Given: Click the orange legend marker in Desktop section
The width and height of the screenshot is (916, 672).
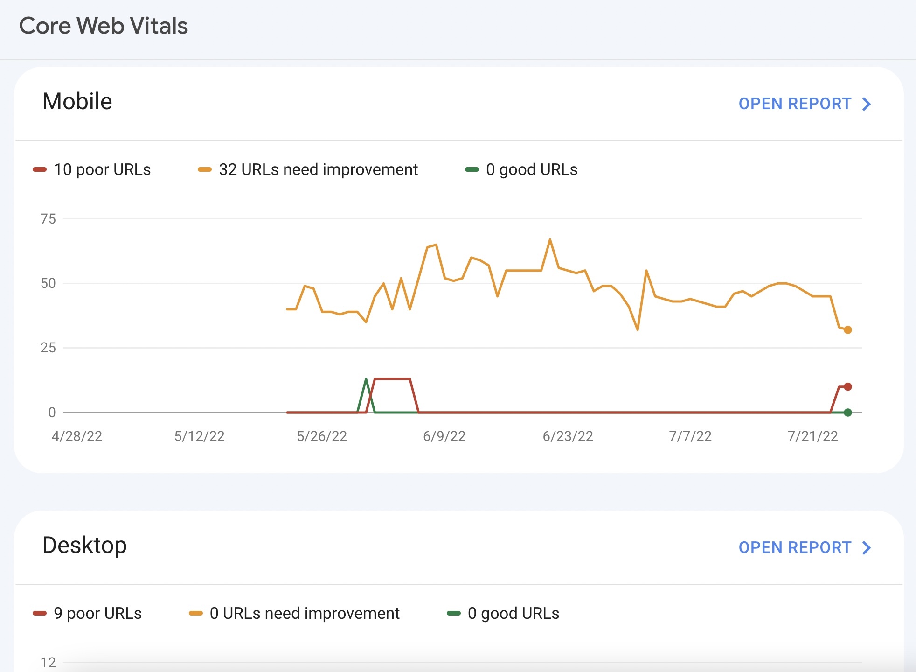Looking at the screenshot, I should tap(196, 613).
